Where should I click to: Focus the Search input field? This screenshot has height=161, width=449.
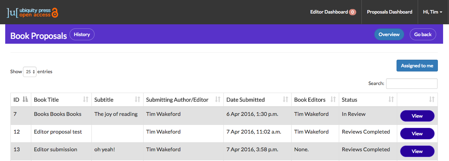point(412,84)
